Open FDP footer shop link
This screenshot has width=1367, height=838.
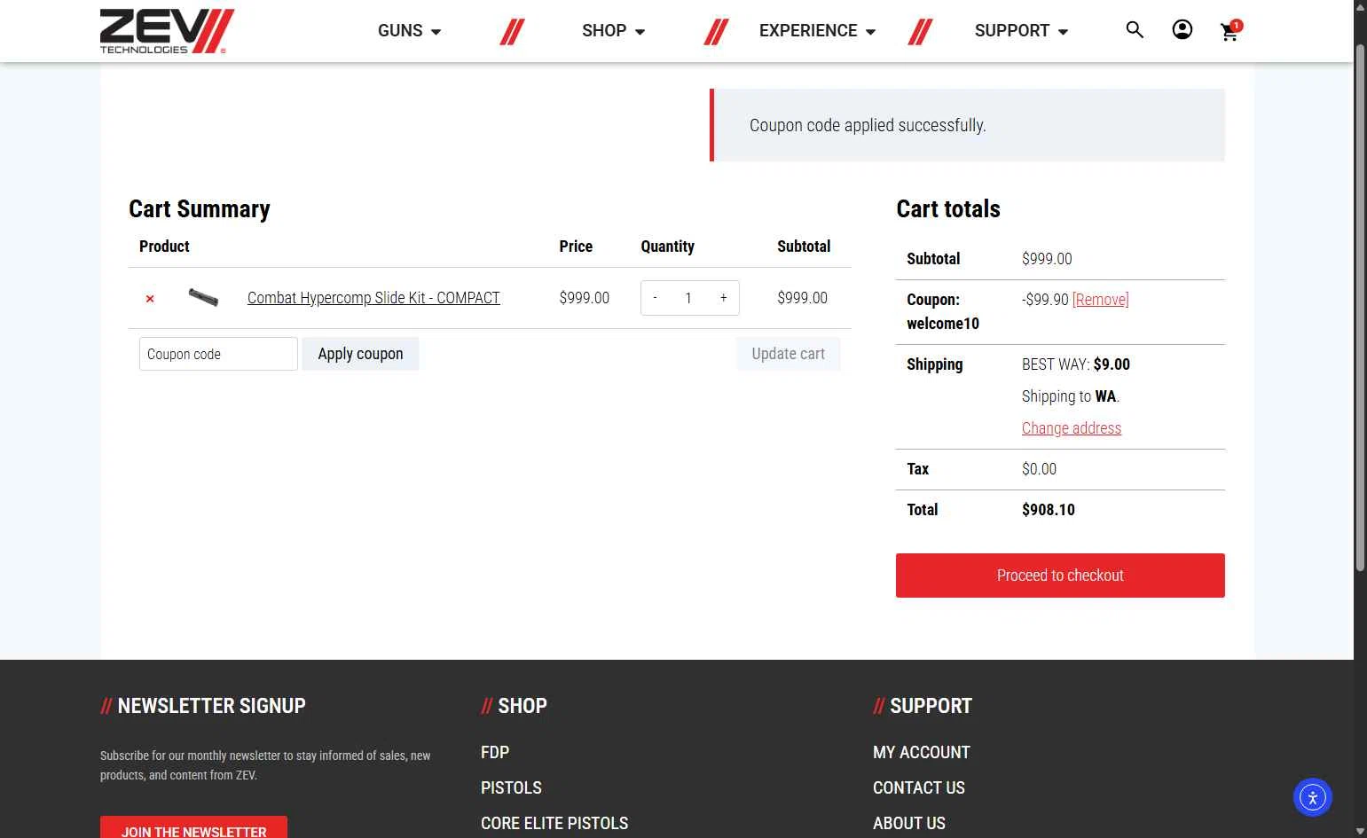point(495,752)
